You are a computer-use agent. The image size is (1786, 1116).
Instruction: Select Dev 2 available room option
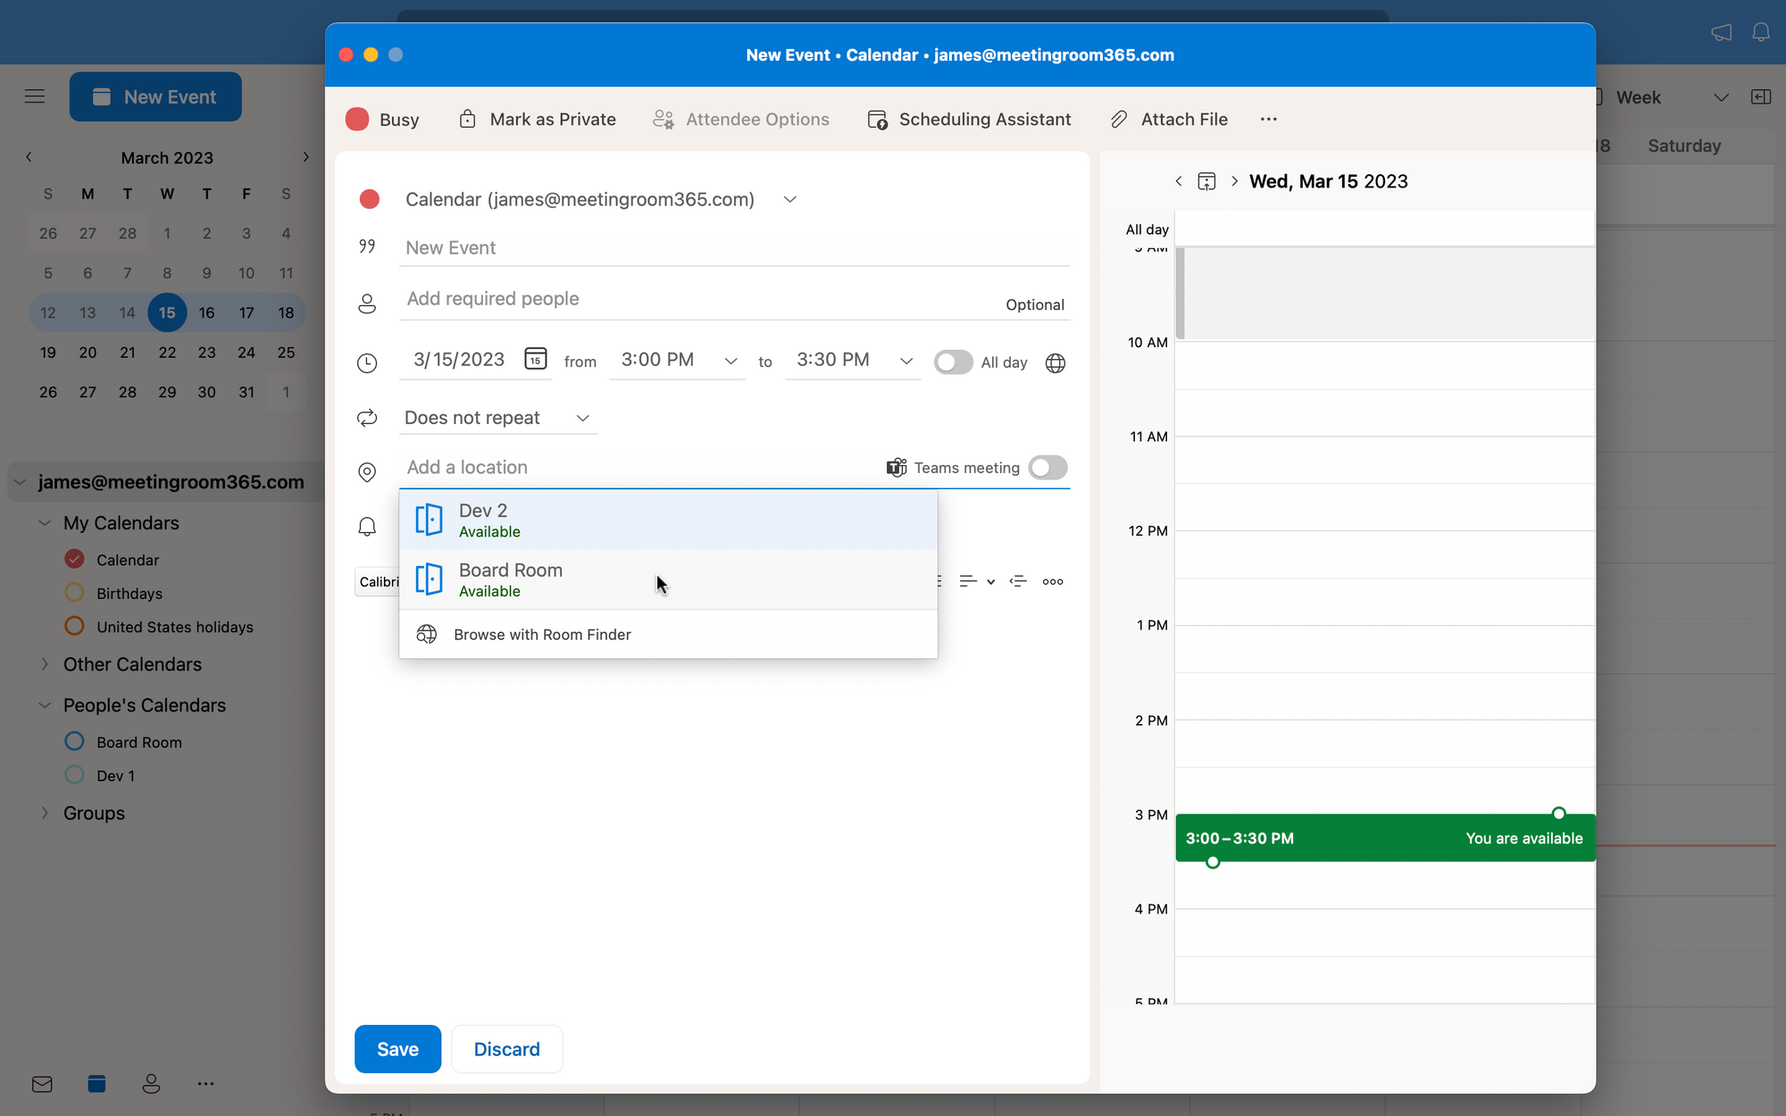[667, 521]
